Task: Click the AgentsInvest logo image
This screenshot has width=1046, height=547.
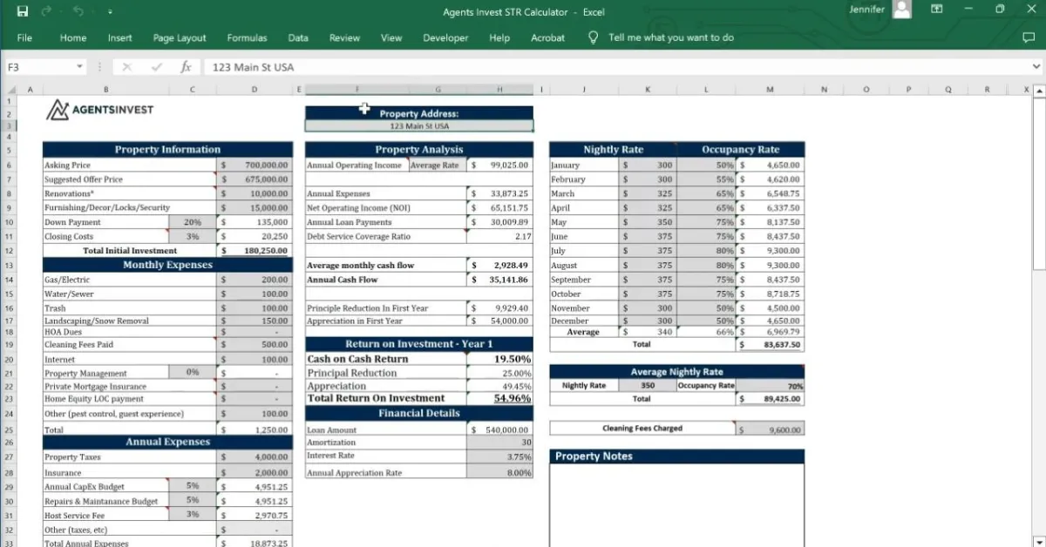Action: [x=100, y=110]
